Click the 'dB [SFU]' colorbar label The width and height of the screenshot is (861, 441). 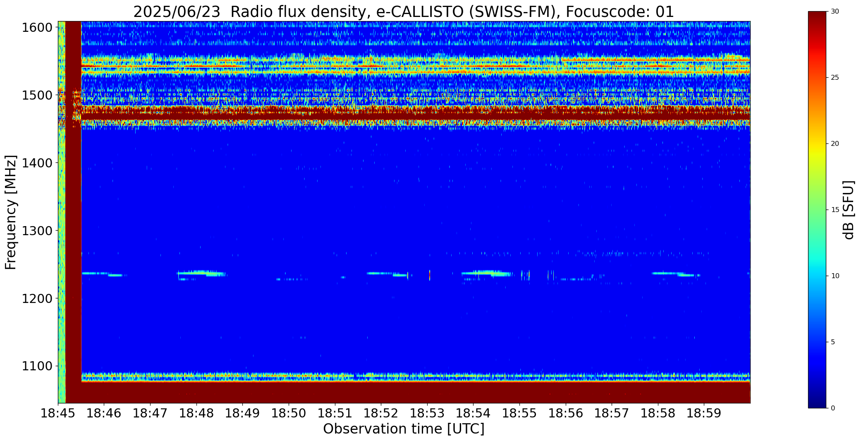849,210
